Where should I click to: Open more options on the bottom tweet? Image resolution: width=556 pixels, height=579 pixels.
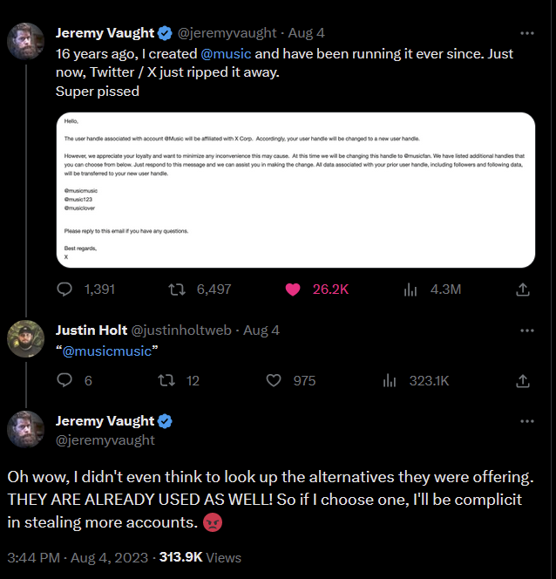[526, 421]
